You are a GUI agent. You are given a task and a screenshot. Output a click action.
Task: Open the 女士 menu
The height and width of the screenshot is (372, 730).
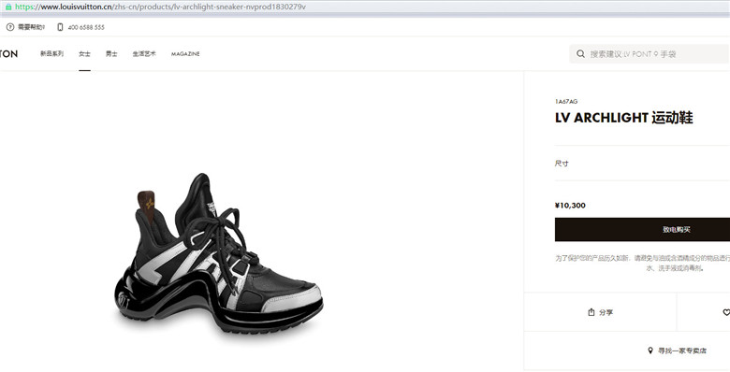point(84,54)
